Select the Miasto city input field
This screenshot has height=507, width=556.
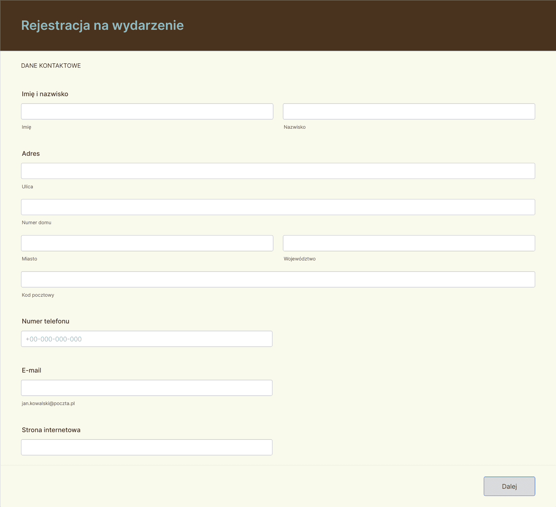(147, 243)
